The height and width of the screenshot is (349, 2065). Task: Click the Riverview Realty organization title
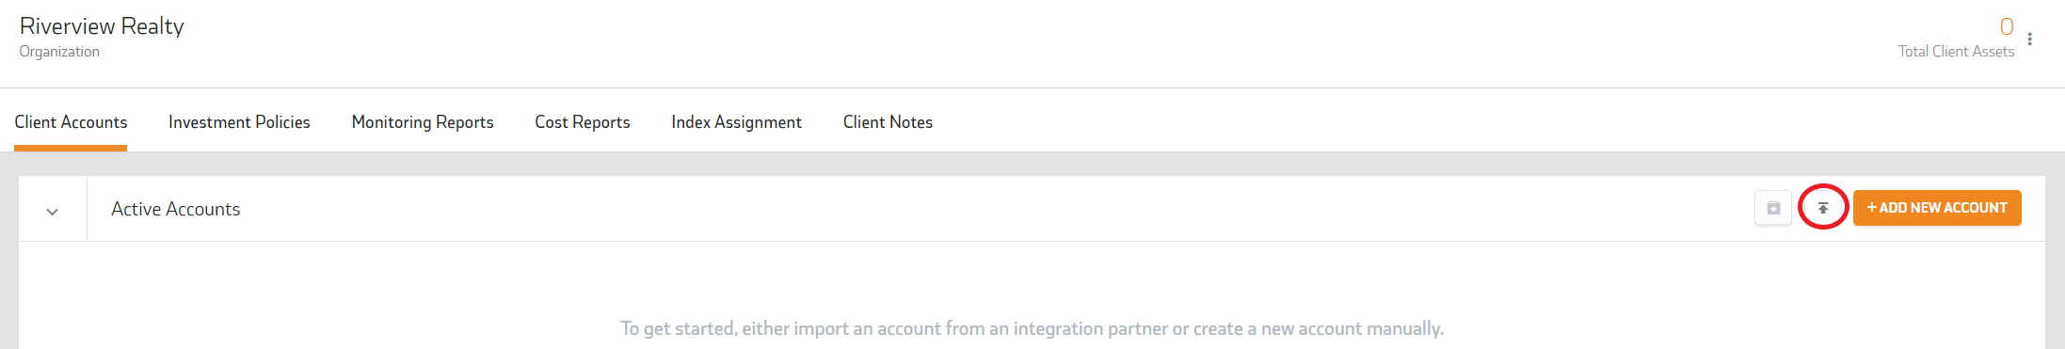coord(102,26)
